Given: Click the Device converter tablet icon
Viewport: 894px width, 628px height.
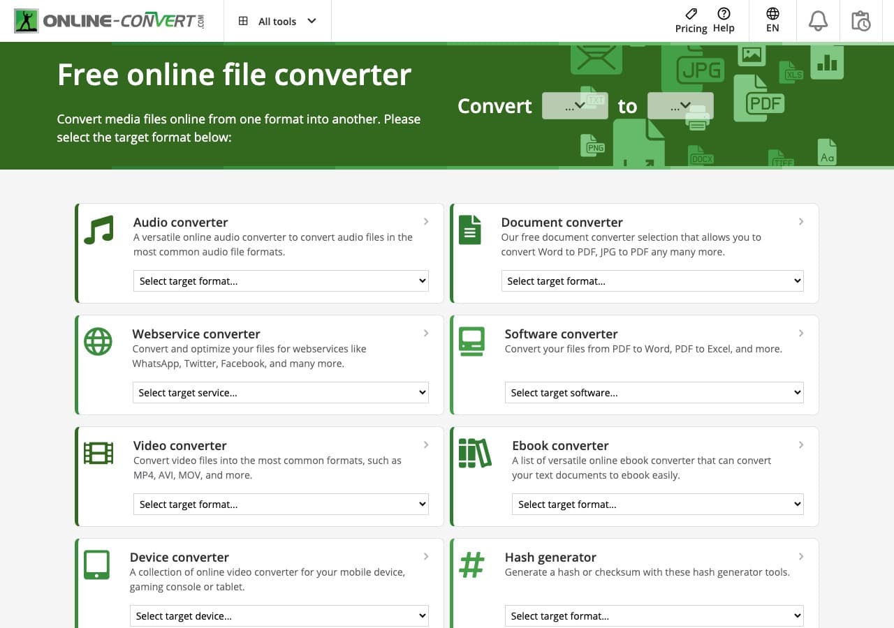Looking at the screenshot, I should click(97, 564).
